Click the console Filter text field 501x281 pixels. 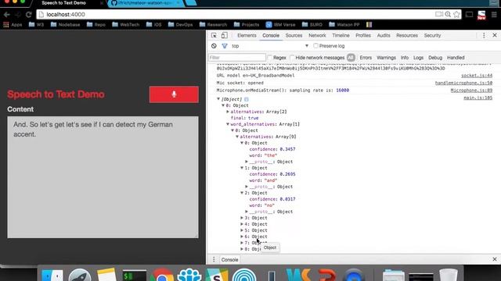click(236, 58)
